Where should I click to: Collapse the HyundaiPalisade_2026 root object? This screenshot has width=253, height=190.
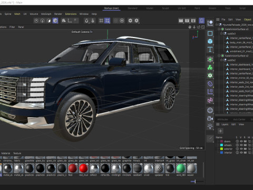(x=217, y=25)
